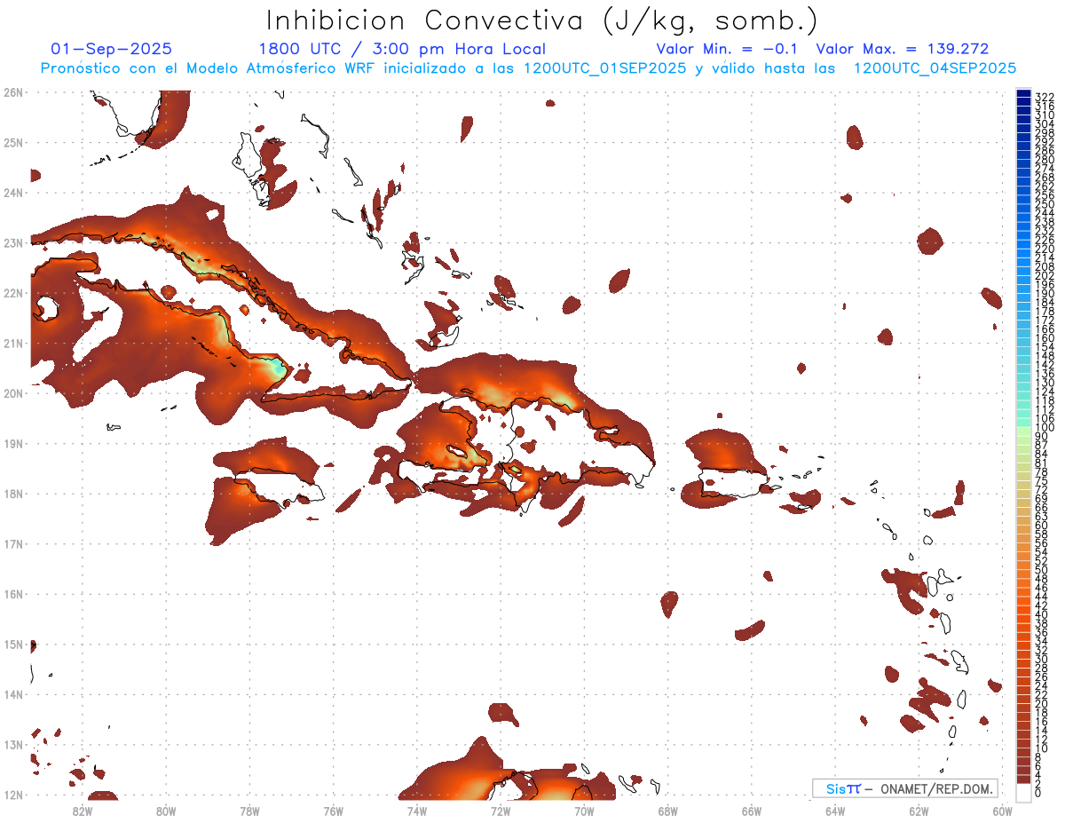Select the white legend swatch beside 0

click(1024, 792)
